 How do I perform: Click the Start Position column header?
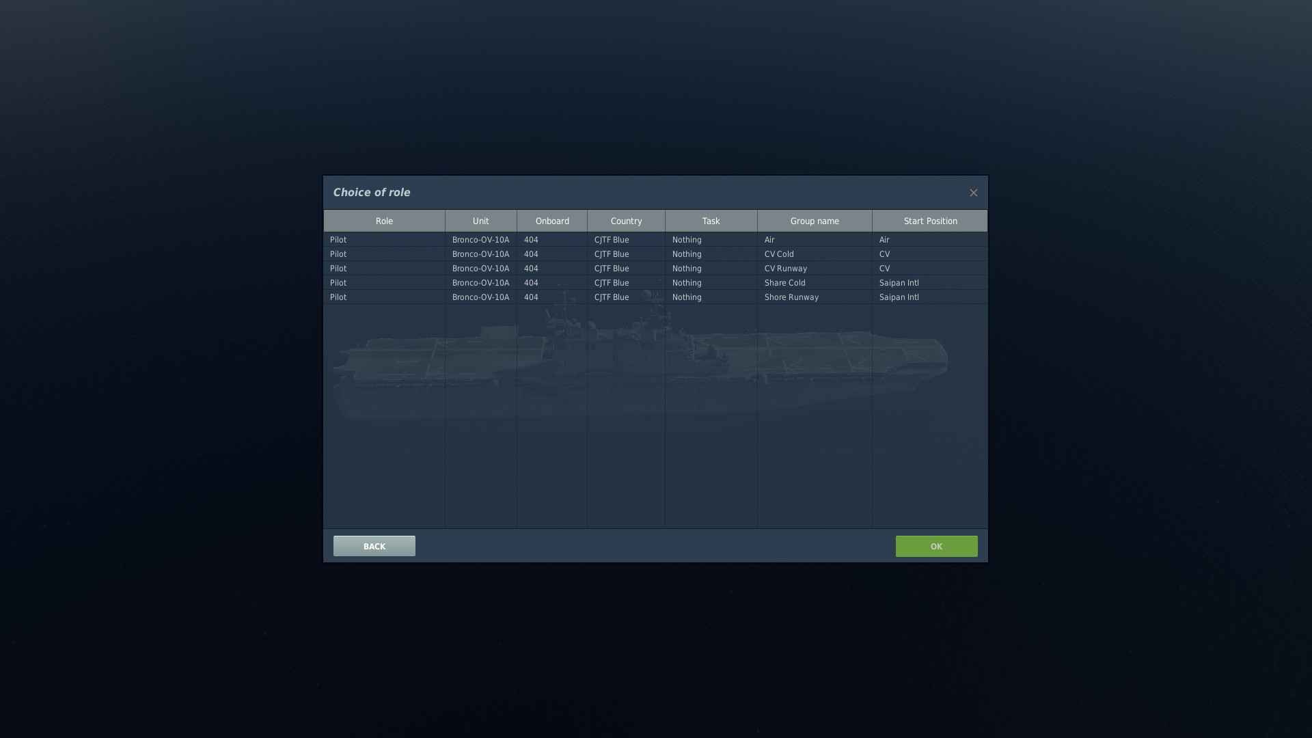(930, 221)
